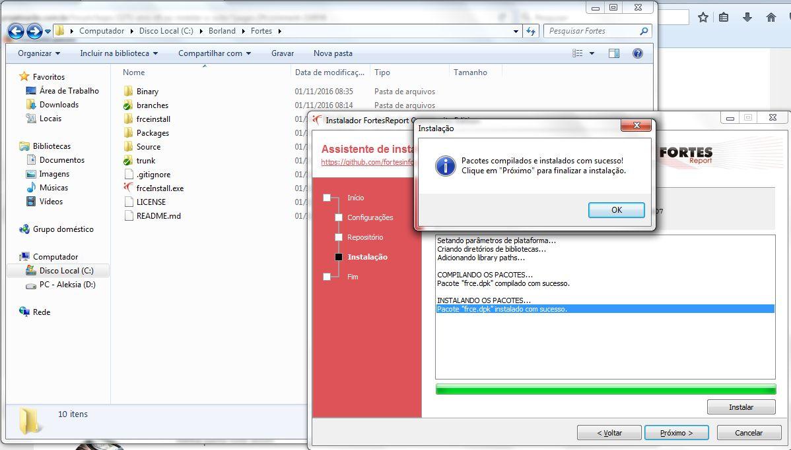Viewport: 791px width, 450px height.
Task: Select Documentos library in sidebar
Action: pyautogui.click(x=61, y=159)
